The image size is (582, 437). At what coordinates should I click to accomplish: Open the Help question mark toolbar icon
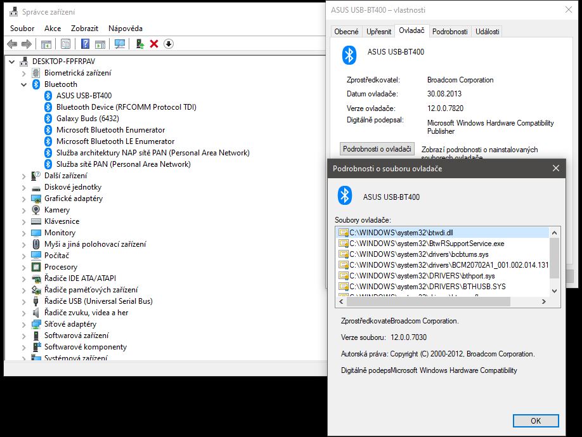point(85,44)
